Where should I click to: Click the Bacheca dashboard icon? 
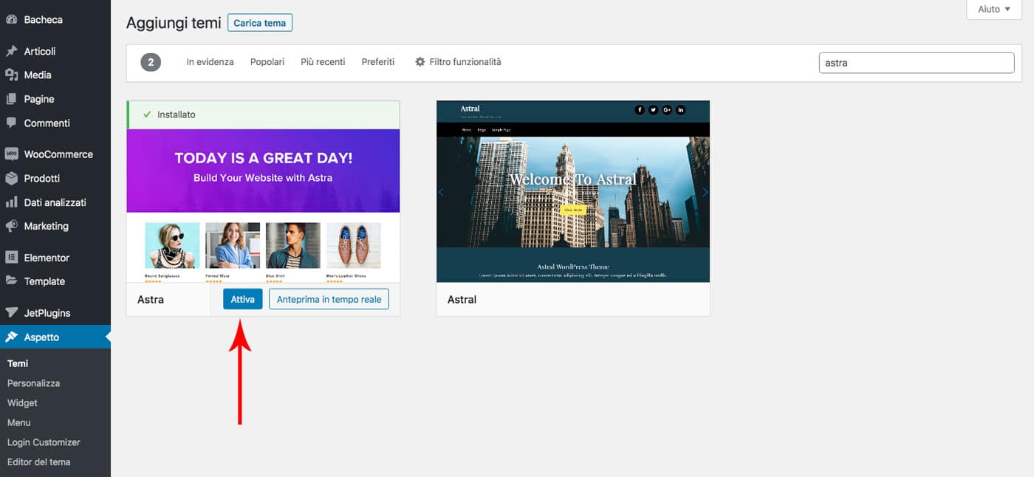[x=12, y=20]
